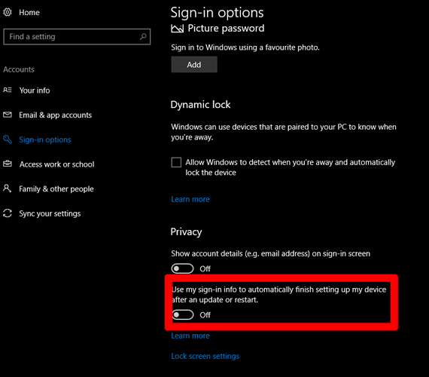
Task: Click into the Find a setting field
Action: [77, 36]
